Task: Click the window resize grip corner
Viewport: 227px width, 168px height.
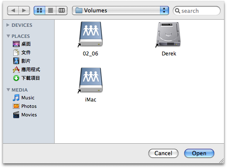Action: tap(221, 161)
